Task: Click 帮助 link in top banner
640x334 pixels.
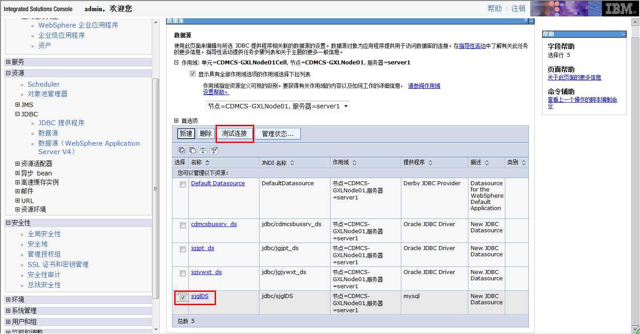Action: 495,8
